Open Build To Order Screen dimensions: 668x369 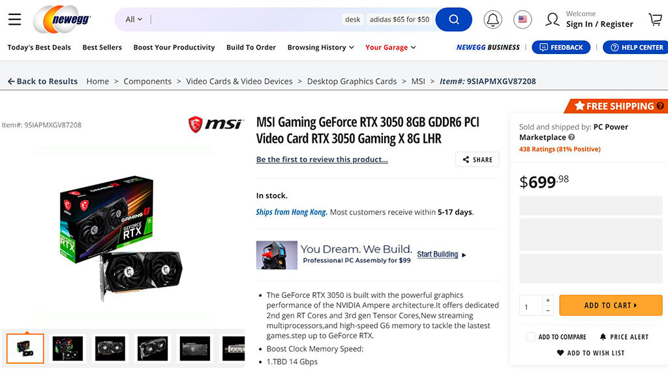point(251,47)
